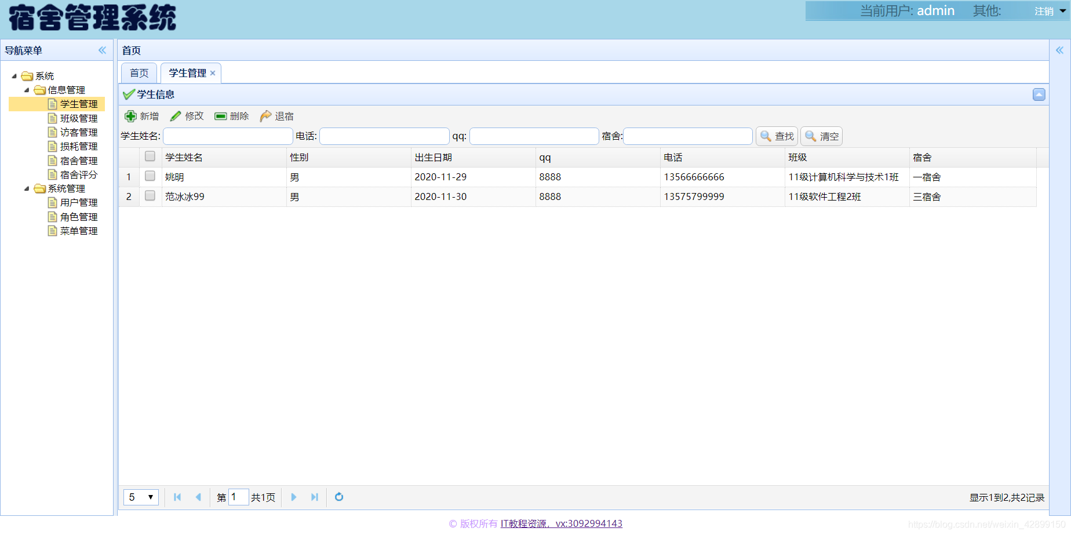
Task: Click the document icon beside 班级管理
Action: click(53, 118)
